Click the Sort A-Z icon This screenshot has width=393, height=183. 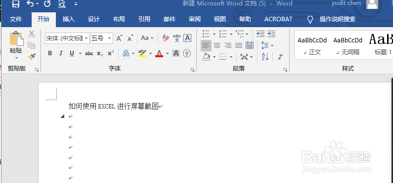pos(265,57)
